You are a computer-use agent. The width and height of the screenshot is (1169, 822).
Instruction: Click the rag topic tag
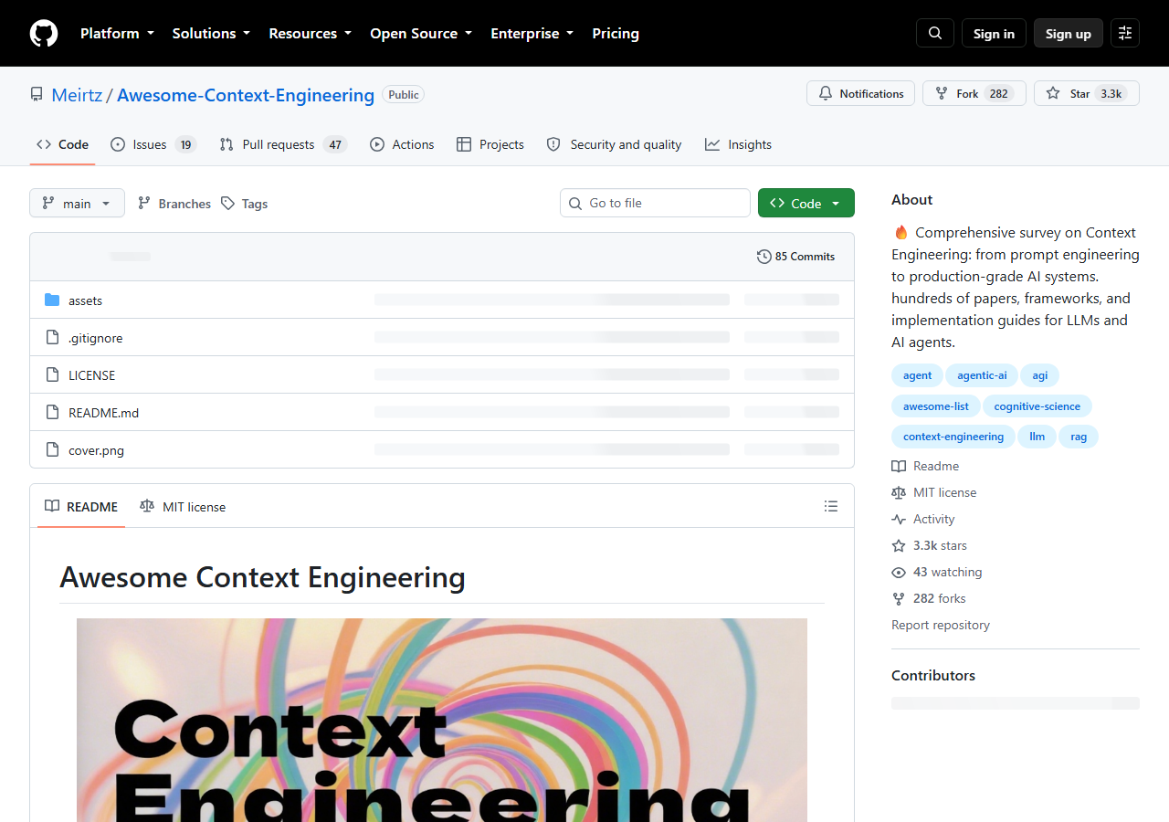[x=1079, y=437]
